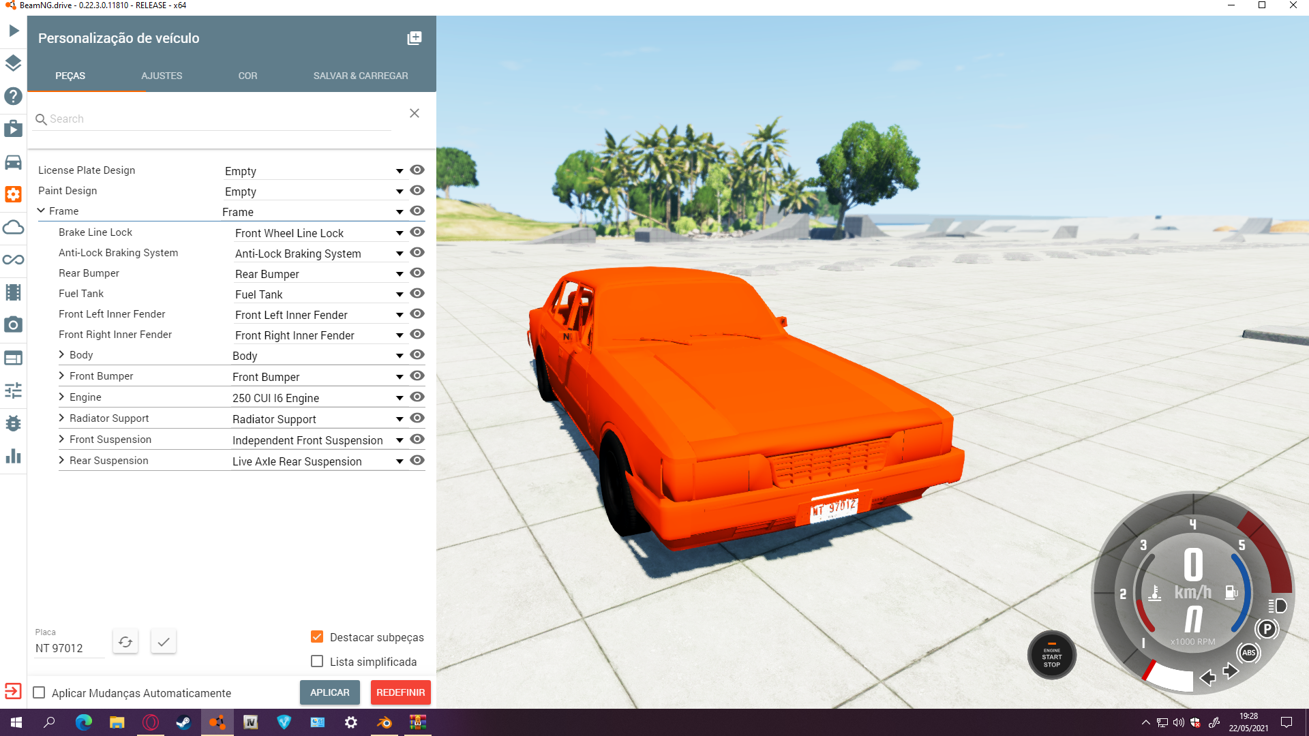Open the vehicle selector car icon
The image size is (1309, 736).
click(x=13, y=162)
